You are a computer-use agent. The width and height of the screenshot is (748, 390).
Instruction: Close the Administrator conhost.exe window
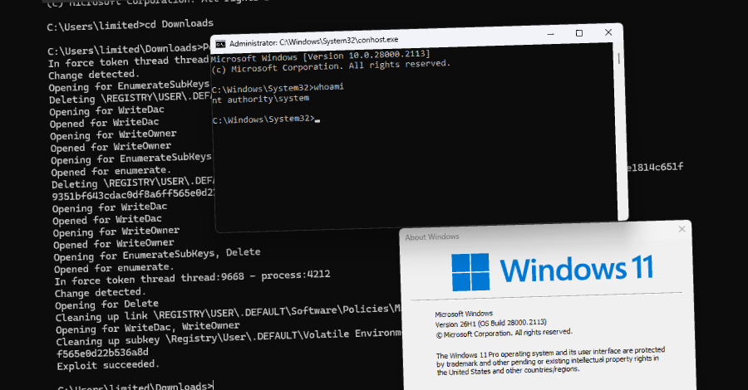pyautogui.click(x=608, y=32)
